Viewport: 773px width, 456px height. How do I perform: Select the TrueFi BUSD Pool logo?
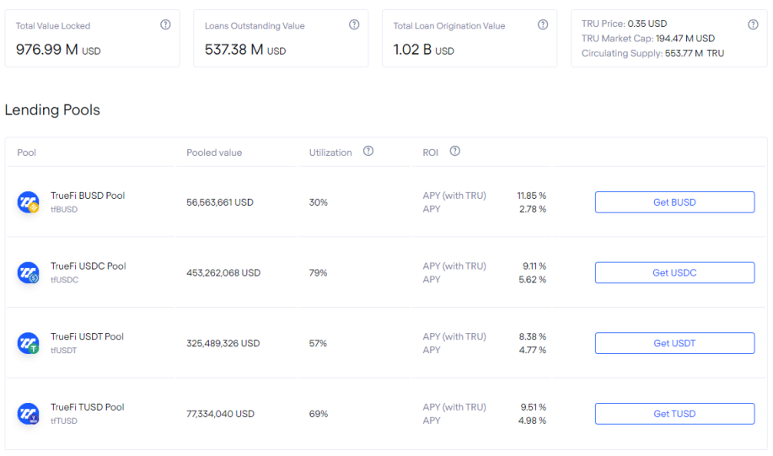28,202
